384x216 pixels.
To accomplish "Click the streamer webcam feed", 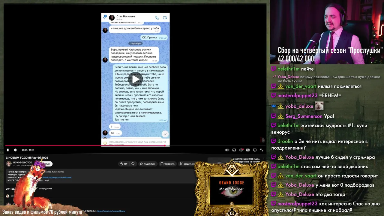I will pyautogui.click(x=327, y=32).
